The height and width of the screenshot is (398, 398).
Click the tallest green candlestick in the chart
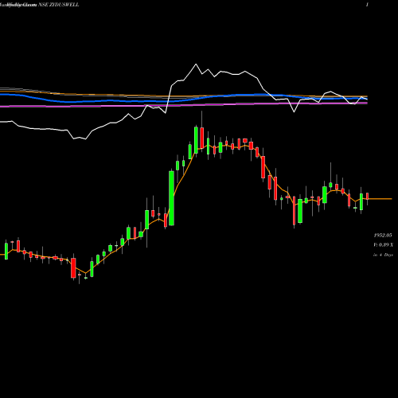click(171, 198)
